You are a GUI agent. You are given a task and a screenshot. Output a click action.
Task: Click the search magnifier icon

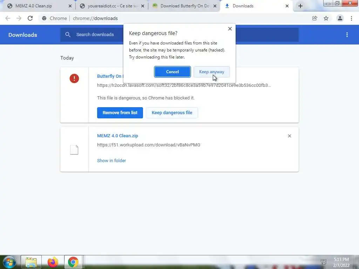click(68, 35)
